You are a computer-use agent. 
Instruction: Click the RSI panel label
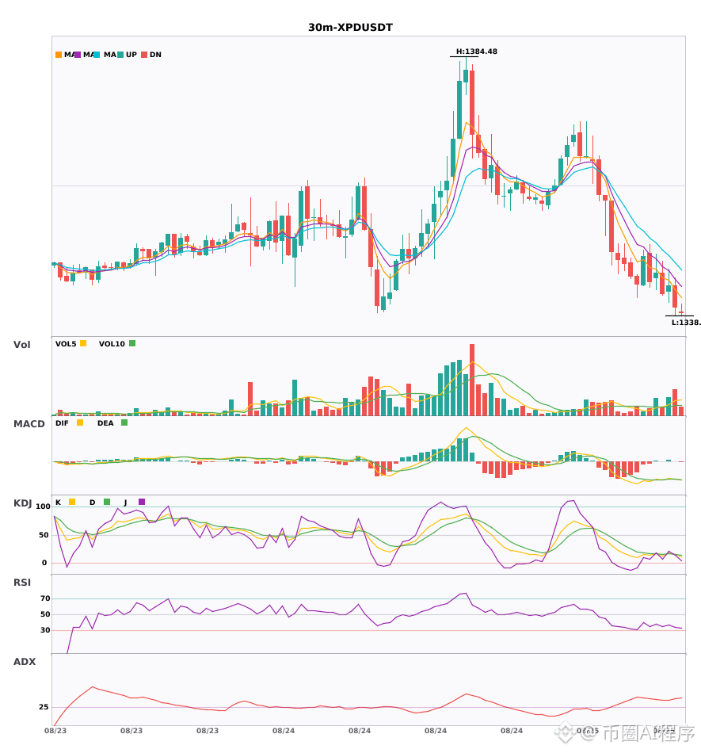22,583
